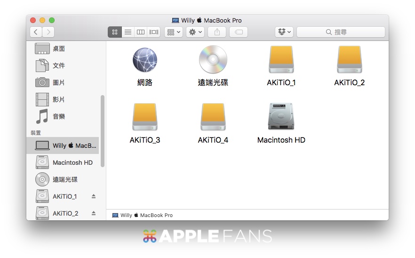Select 遠端光碟 in the sidebar
The image size is (415, 258).
click(63, 179)
